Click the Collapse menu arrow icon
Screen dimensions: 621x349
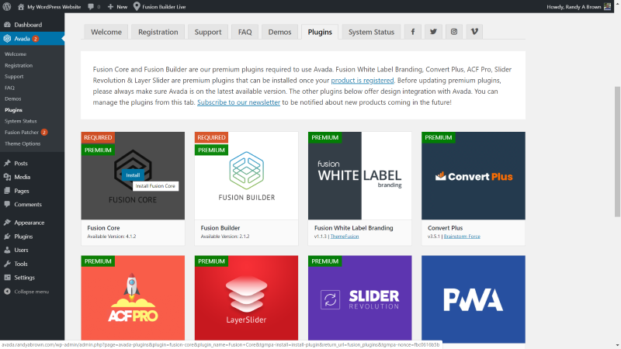pos(7,292)
